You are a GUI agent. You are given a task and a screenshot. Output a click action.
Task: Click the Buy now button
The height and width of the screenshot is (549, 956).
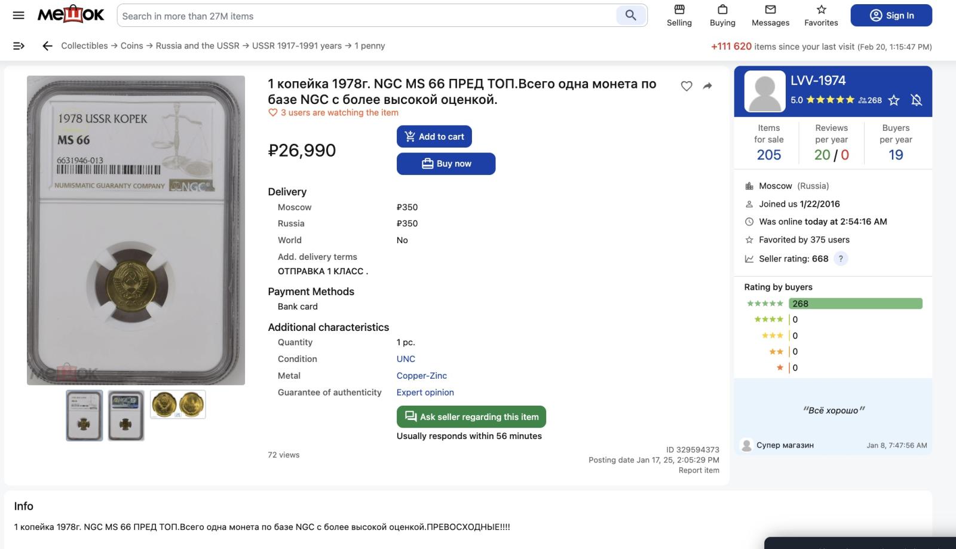coord(446,164)
